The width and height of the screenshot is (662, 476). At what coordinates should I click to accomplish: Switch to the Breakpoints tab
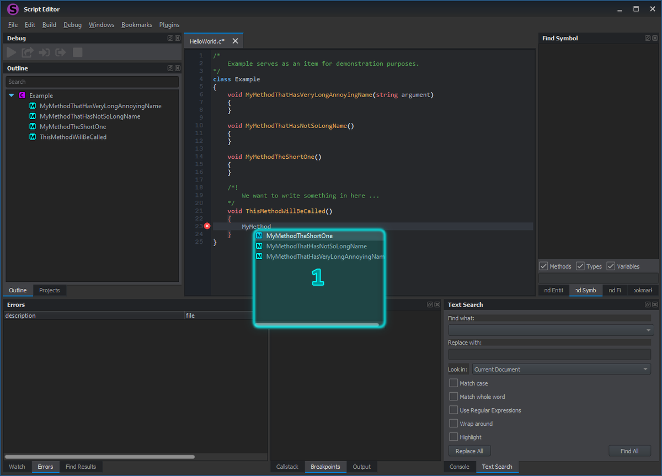click(325, 466)
